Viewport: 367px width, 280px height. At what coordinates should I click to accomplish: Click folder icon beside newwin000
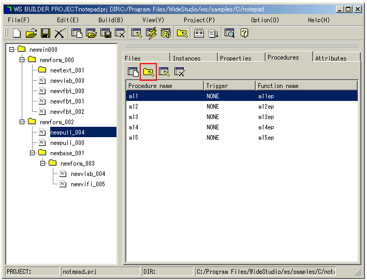point(22,49)
